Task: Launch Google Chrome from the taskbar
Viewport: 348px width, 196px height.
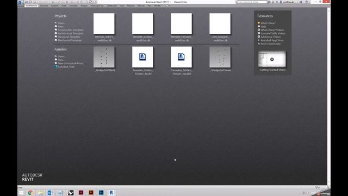Action: (x=30, y=193)
